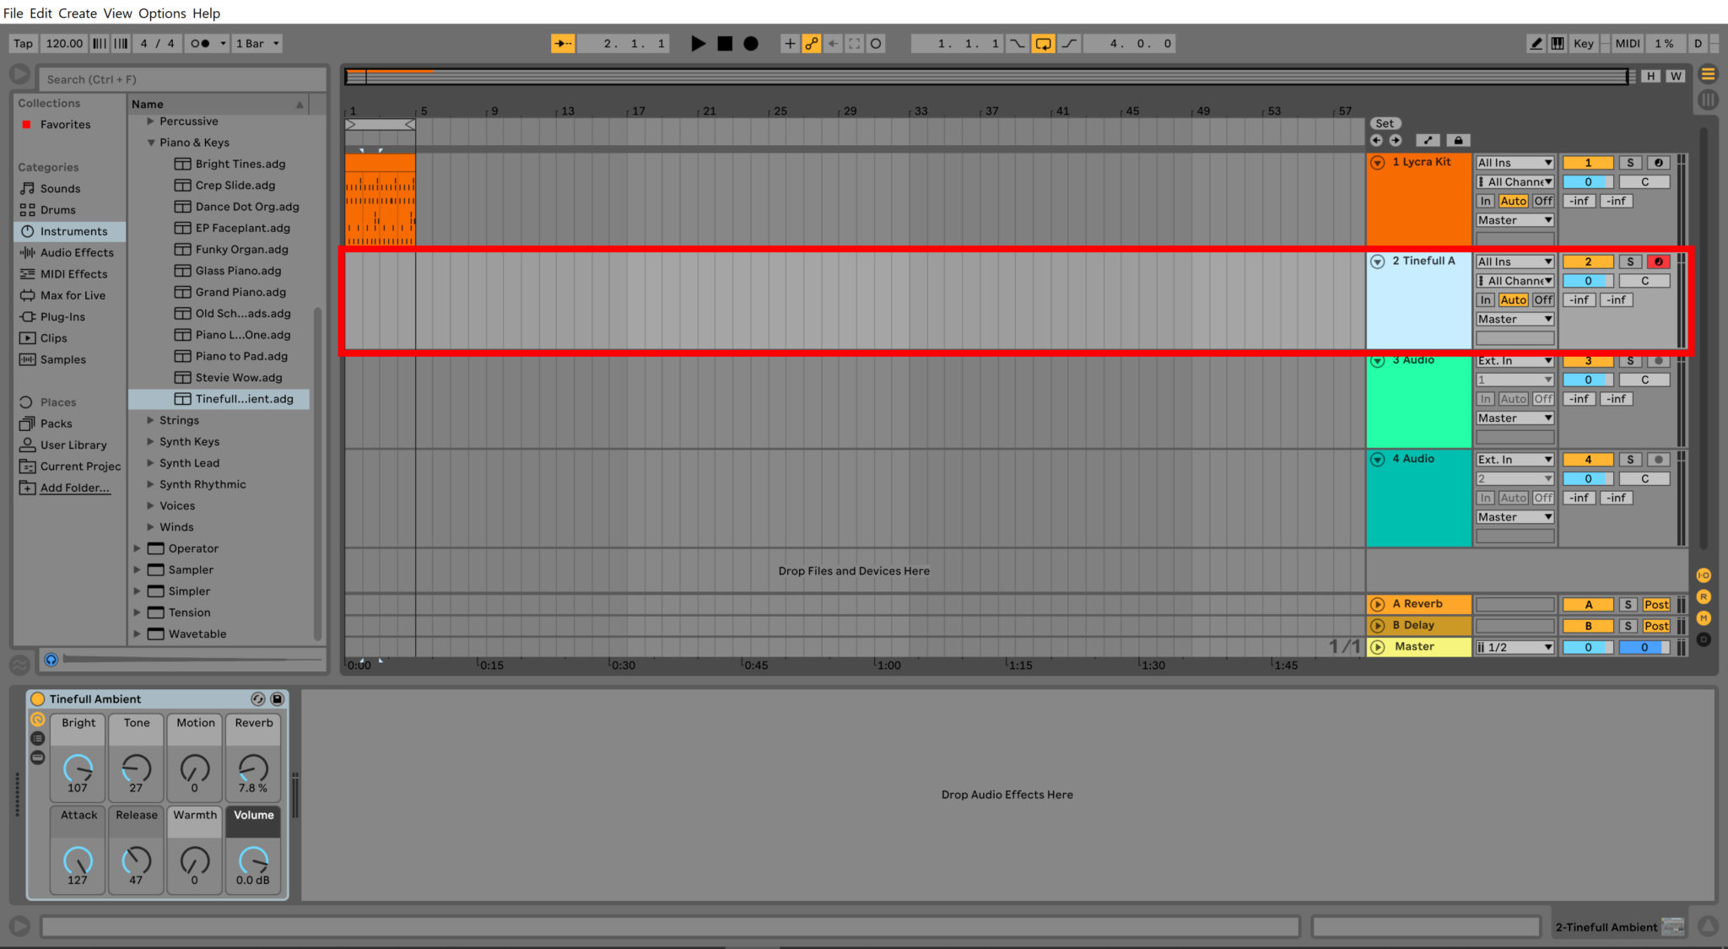This screenshot has width=1728, height=949.
Task: Switch to Session view icon
Action: tap(1708, 100)
